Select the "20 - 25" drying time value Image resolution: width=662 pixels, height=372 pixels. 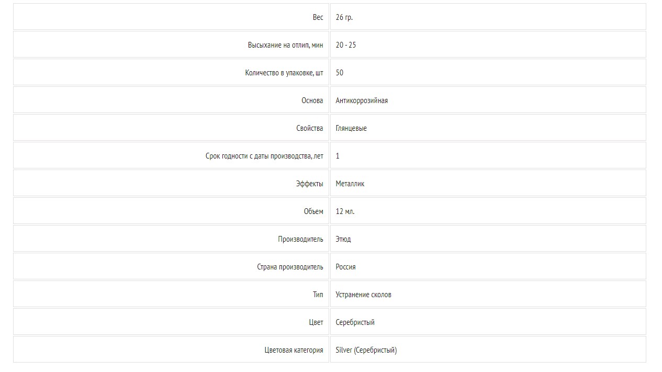[346, 45]
